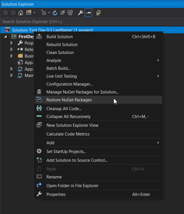Toggle the Preview Selected Items button
This screenshot has height=214, width=184.
click(88, 13)
